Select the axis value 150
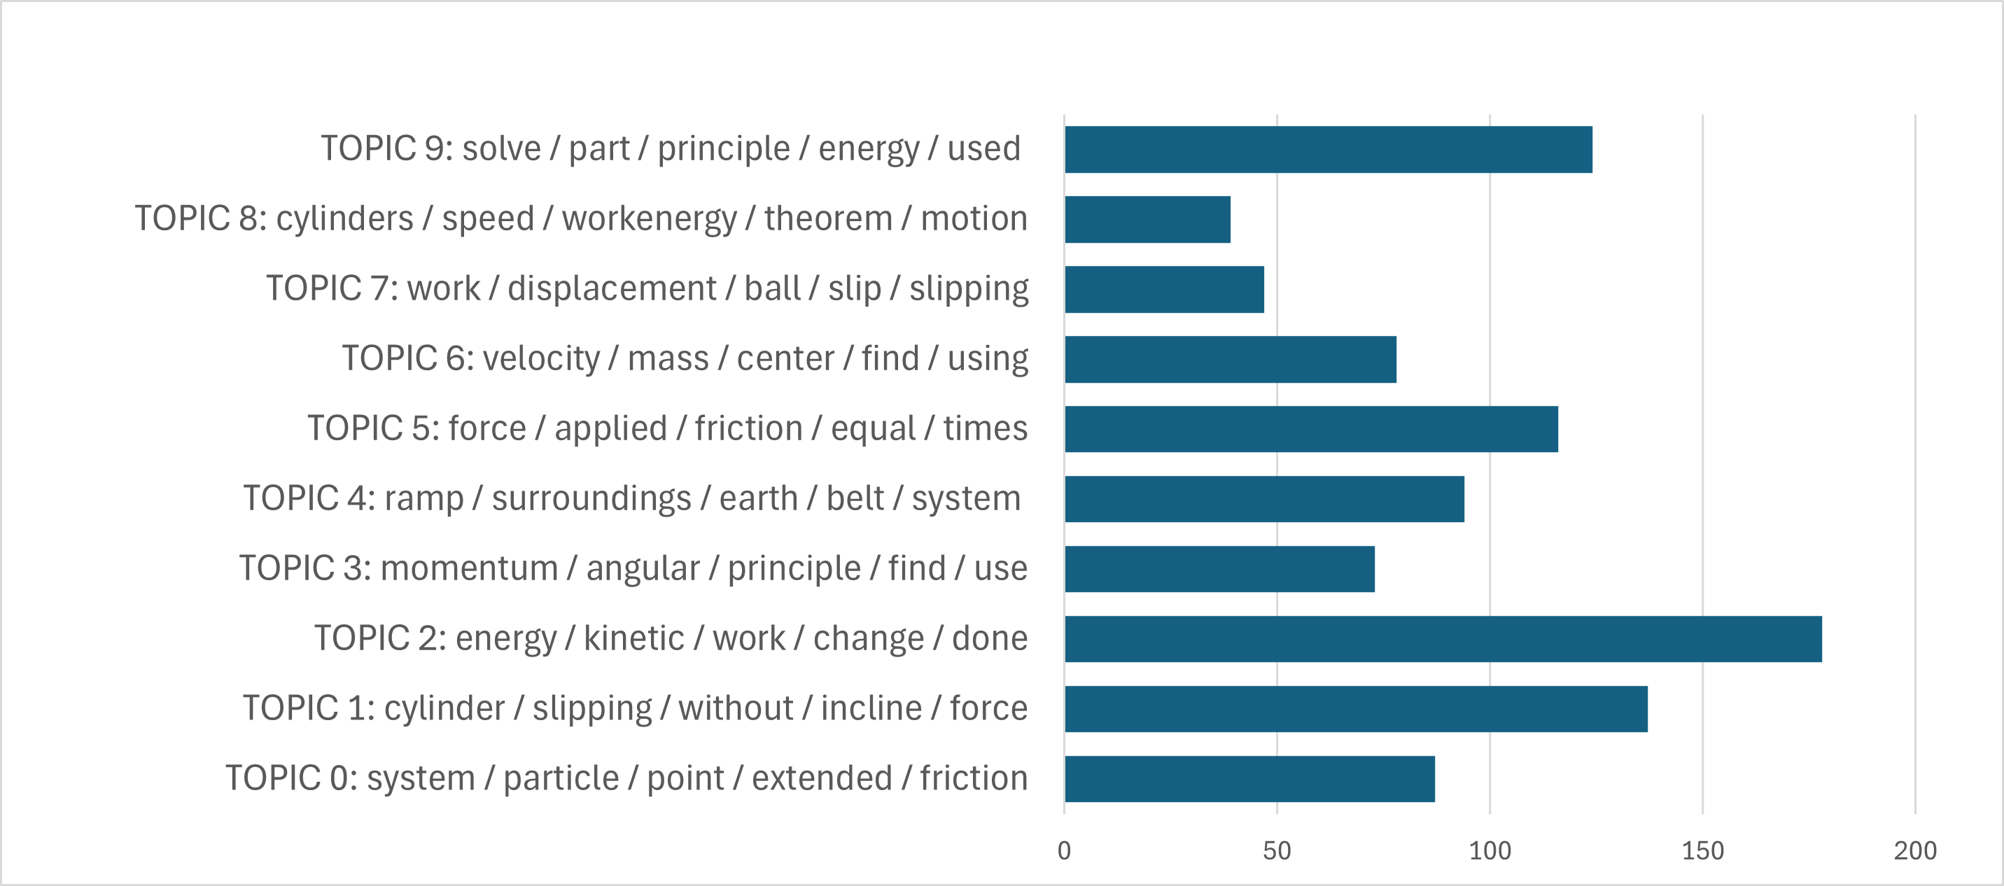Viewport: 2004px width, 886px height. [1703, 851]
